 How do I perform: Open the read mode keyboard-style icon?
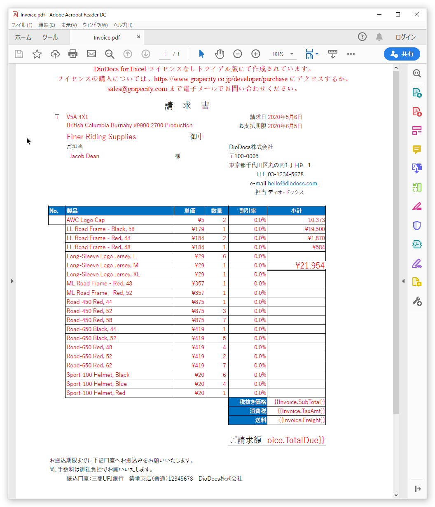pos(333,54)
